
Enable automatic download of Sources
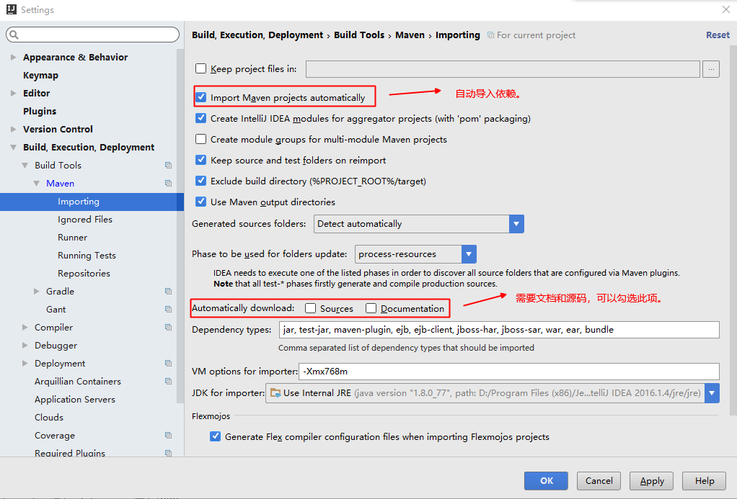tap(310, 308)
